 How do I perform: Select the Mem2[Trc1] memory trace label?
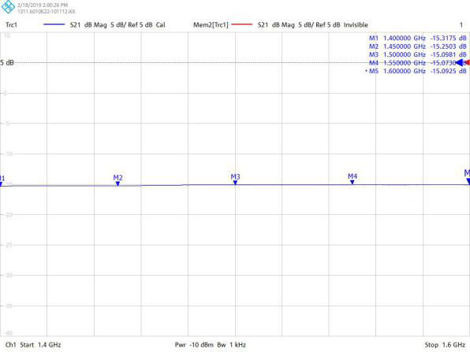[211, 25]
